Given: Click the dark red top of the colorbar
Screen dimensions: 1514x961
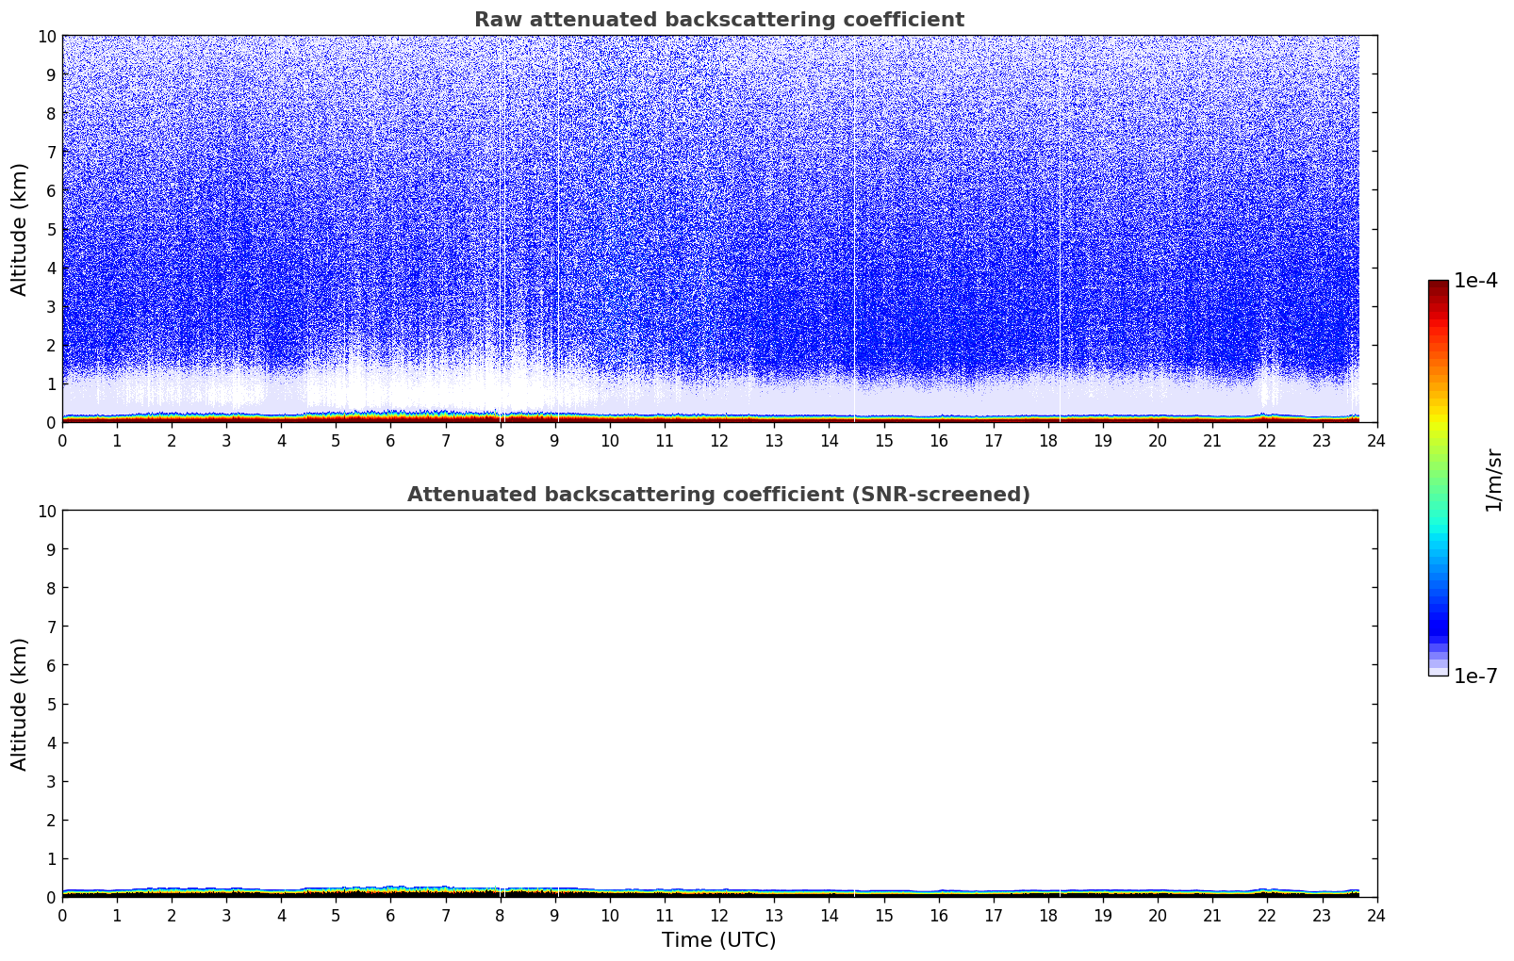Looking at the screenshot, I should (x=1438, y=287).
